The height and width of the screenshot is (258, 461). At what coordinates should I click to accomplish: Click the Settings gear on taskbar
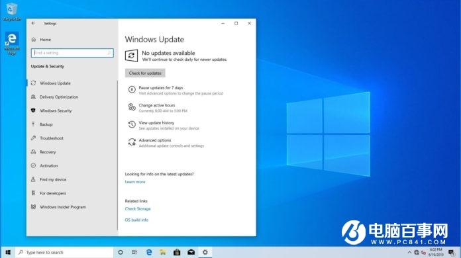click(x=205, y=253)
